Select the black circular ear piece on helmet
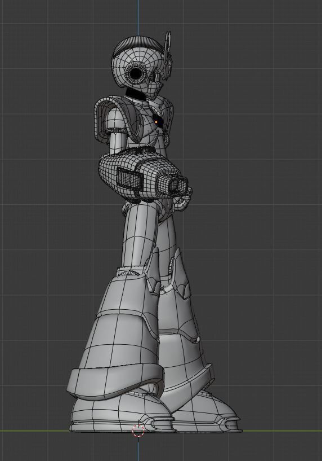 135,74
